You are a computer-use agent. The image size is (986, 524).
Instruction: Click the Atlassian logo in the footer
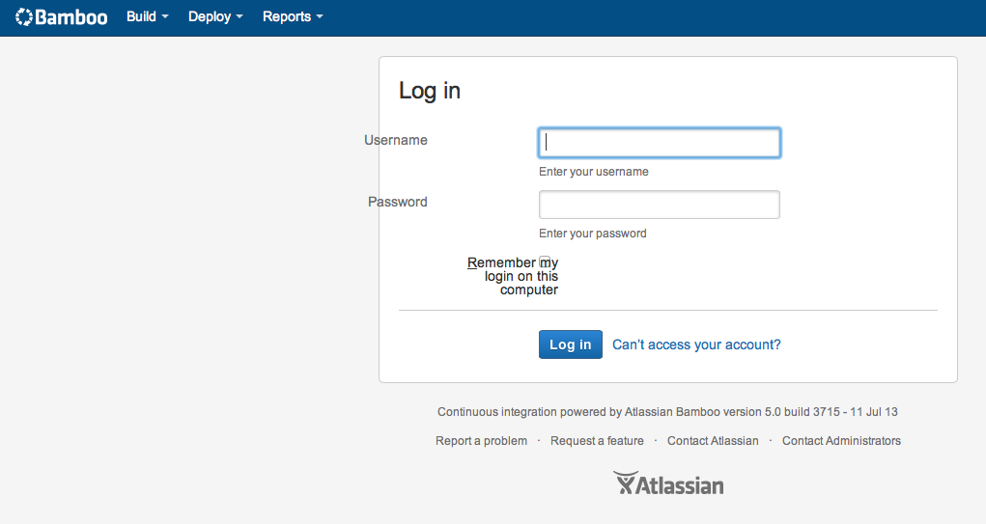[668, 483]
